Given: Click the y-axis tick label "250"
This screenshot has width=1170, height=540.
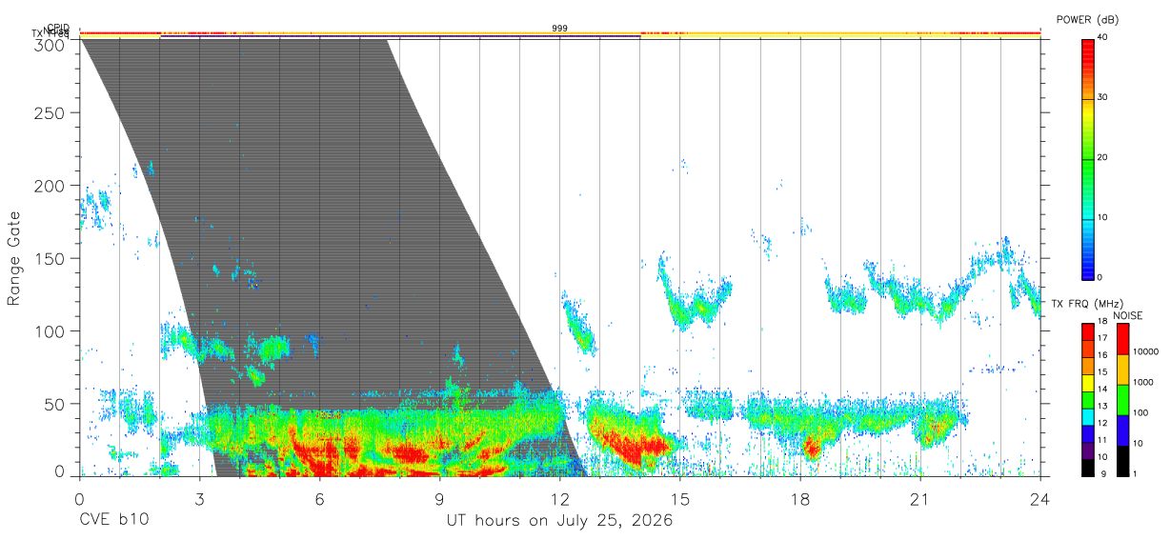Looking at the screenshot, I should (x=51, y=113).
